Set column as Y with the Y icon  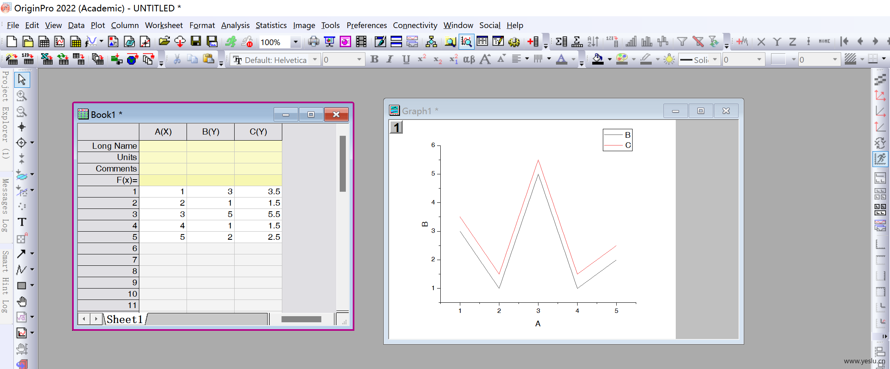tap(777, 41)
